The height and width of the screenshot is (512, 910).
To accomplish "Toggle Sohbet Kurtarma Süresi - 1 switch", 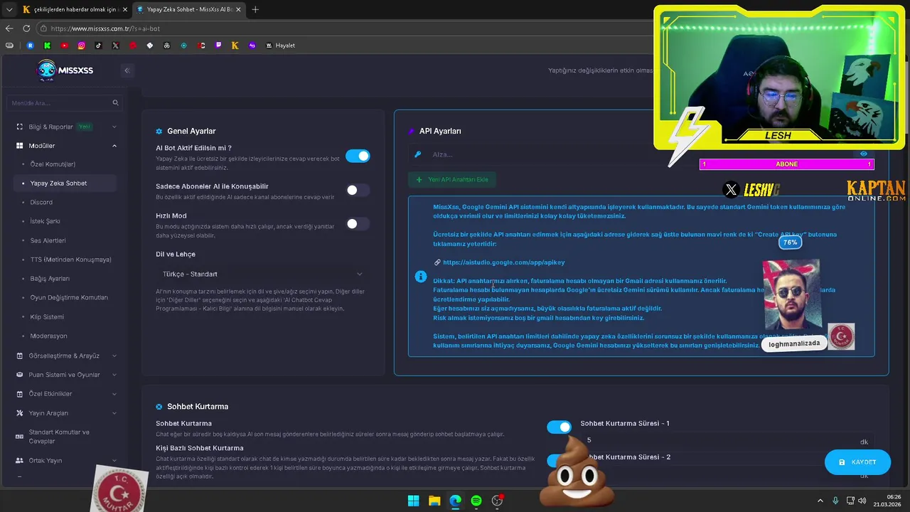I will [559, 427].
